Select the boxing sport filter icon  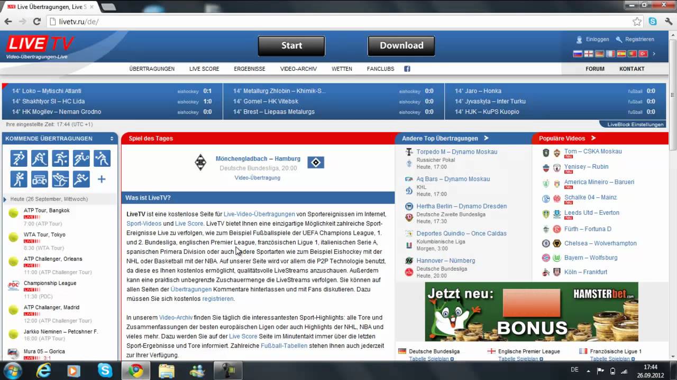pyautogui.click(x=19, y=179)
